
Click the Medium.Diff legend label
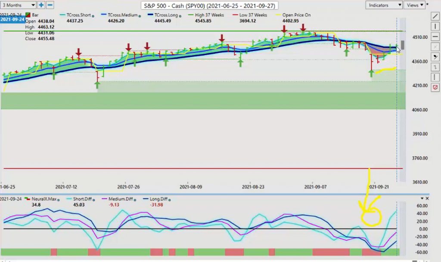point(121,199)
